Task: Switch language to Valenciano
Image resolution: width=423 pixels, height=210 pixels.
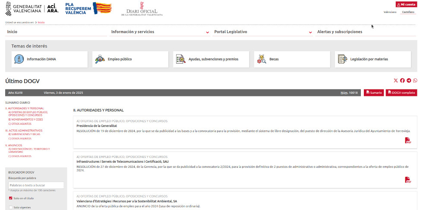Action: coord(390,12)
